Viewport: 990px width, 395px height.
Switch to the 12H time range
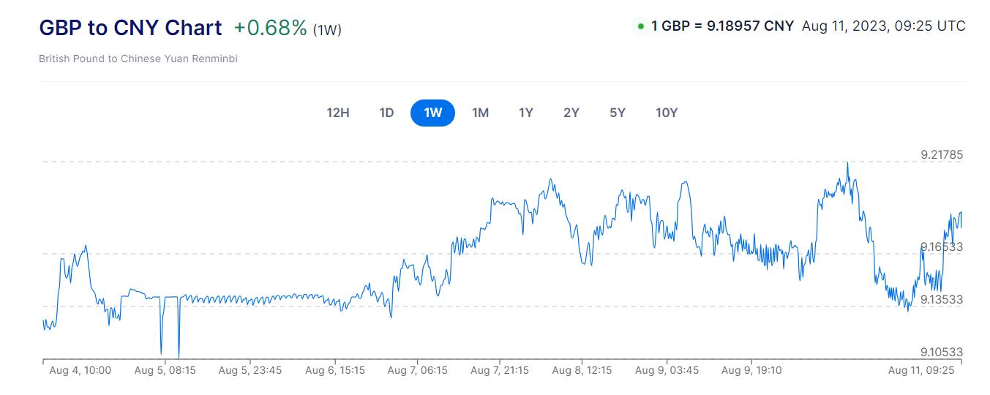pos(338,113)
